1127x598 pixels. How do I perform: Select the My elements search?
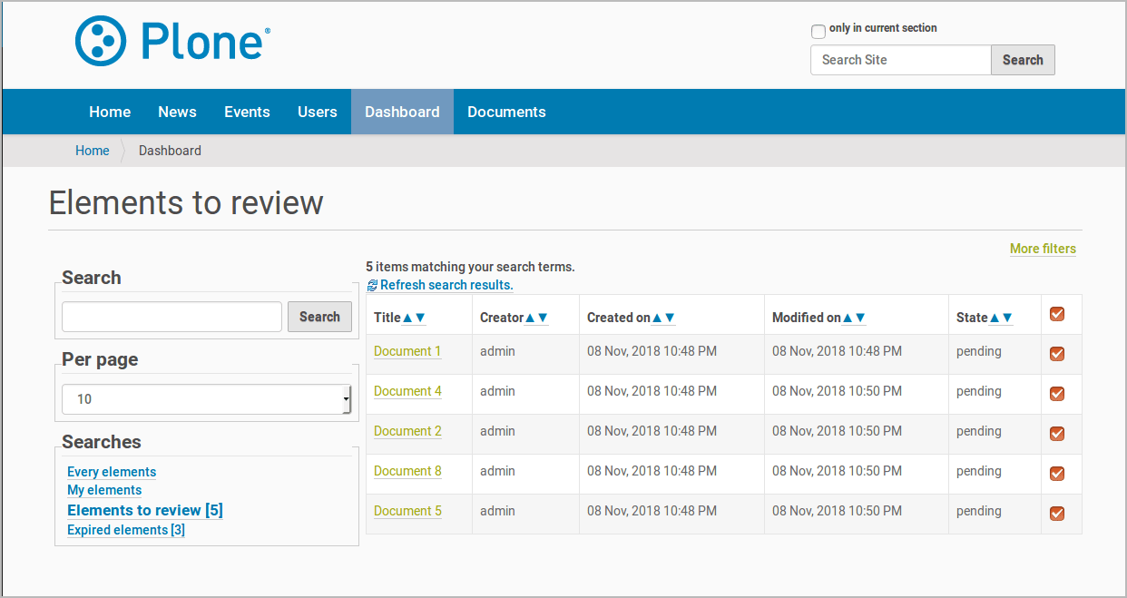click(104, 490)
